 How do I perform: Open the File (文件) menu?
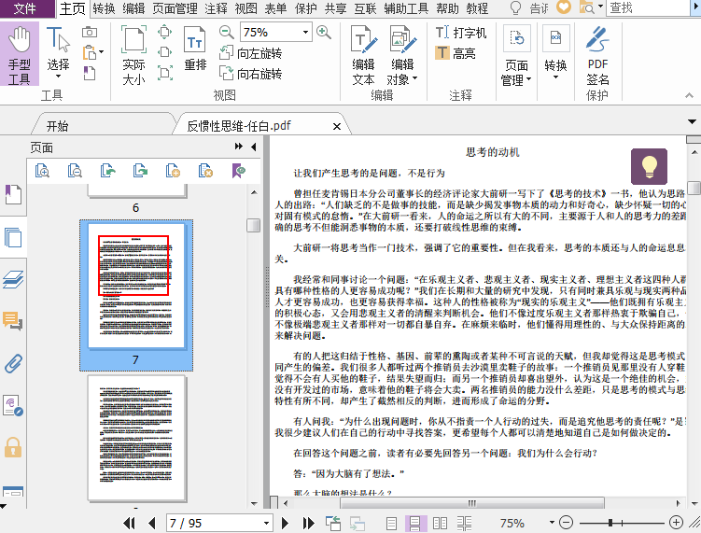click(25, 8)
